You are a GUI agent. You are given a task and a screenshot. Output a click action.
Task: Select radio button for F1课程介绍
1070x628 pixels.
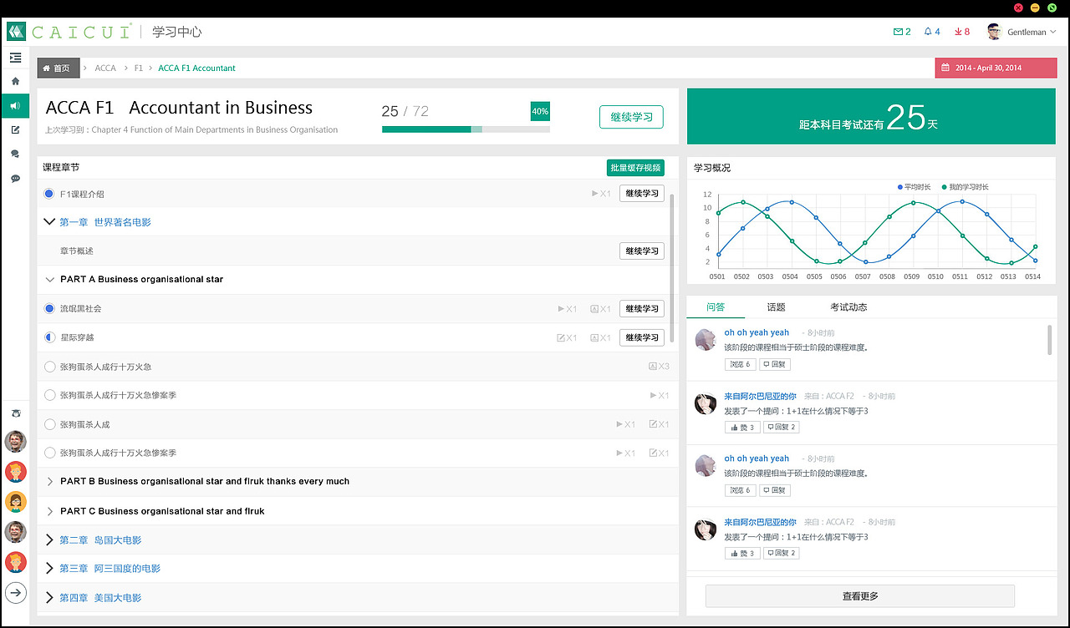pyautogui.click(x=49, y=194)
